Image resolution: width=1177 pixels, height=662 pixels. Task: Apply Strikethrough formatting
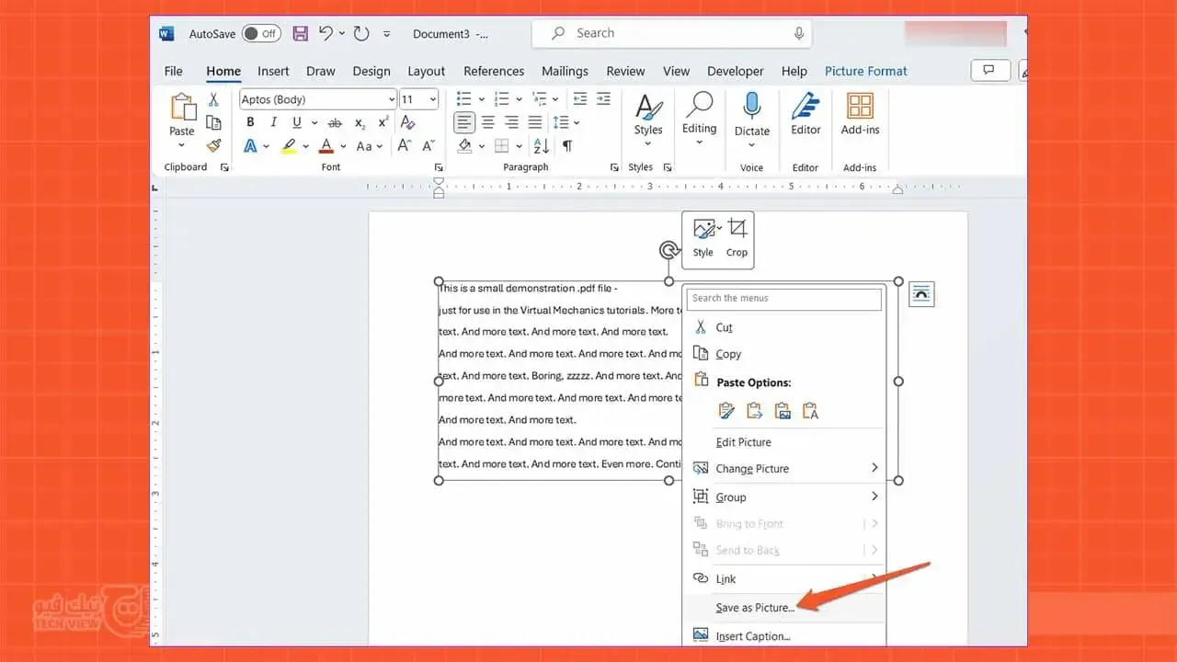pos(335,122)
